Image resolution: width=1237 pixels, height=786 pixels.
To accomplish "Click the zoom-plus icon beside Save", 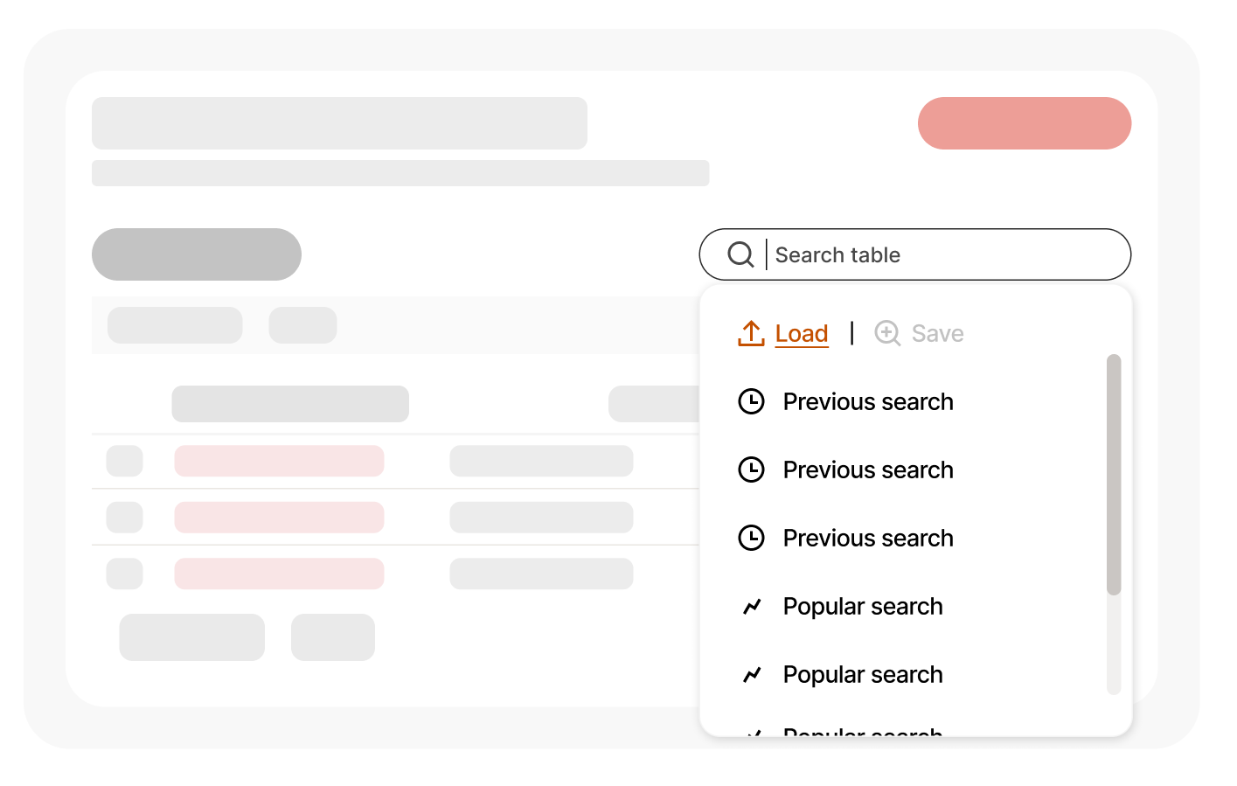I will pyautogui.click(x=886, y=333).
